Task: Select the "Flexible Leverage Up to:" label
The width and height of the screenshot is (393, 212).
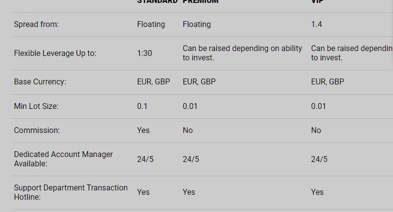Action: 55,53
